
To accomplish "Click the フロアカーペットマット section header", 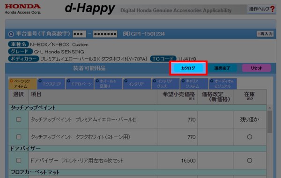I will pos(137,172).
